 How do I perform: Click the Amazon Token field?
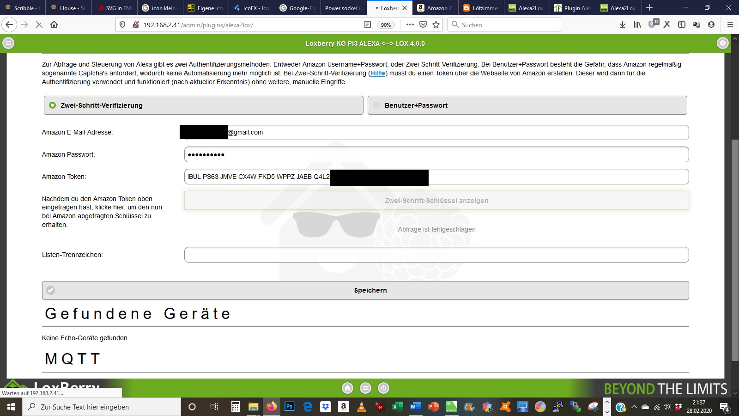(436, 177)
